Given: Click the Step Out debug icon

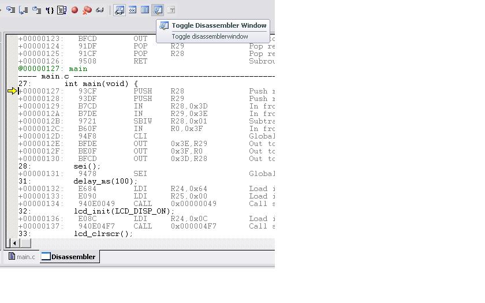Looking at the screenshot, I should click(x=37, y=10).
